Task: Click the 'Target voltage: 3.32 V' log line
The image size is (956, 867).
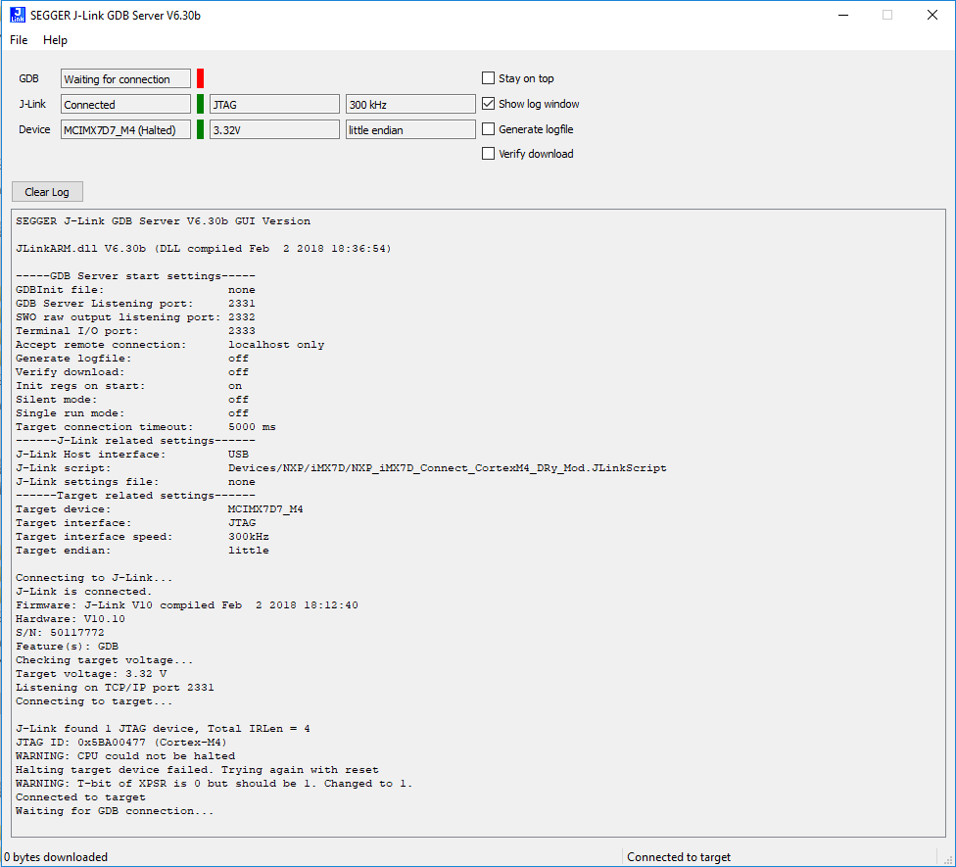Action: [x=91, y=674]
